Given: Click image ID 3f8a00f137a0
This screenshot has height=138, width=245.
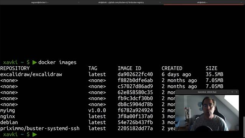Looking at the screenshot, I should point(135,116).
